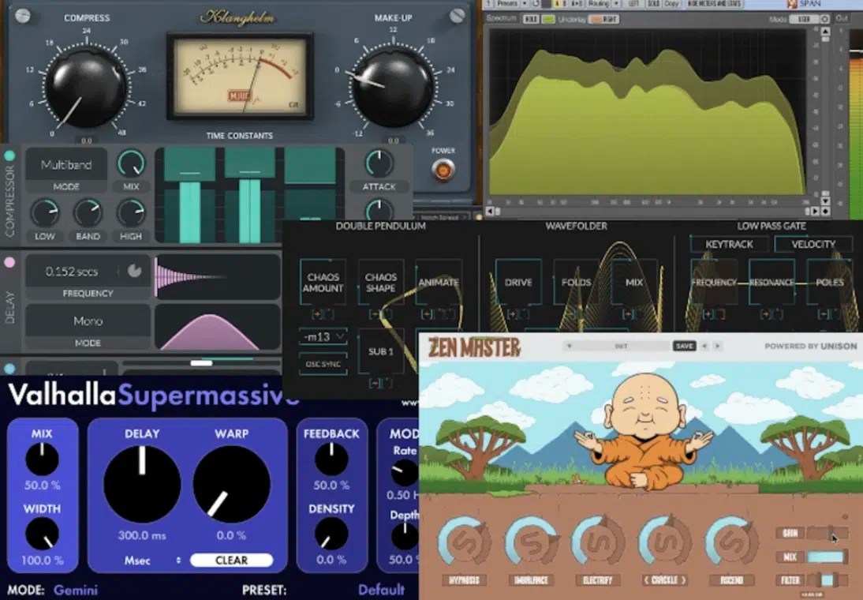Click Zen Master SAVE button

(684, 346)
